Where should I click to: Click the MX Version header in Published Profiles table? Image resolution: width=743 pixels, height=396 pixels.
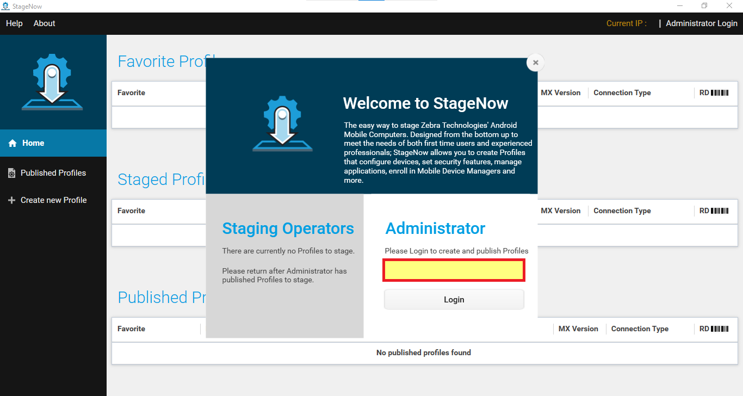coord(578,329)
